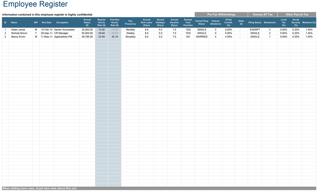Click the greyed overtime rate "15.00"
Screen dimensions: 318x191
click(x=115, y=30)
